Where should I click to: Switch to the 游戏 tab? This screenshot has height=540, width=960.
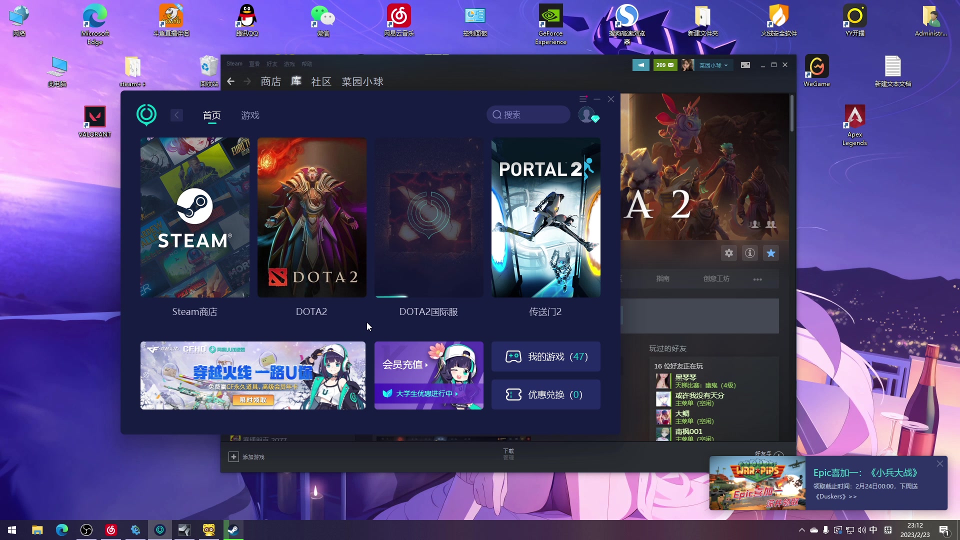[x=250, y=115]
